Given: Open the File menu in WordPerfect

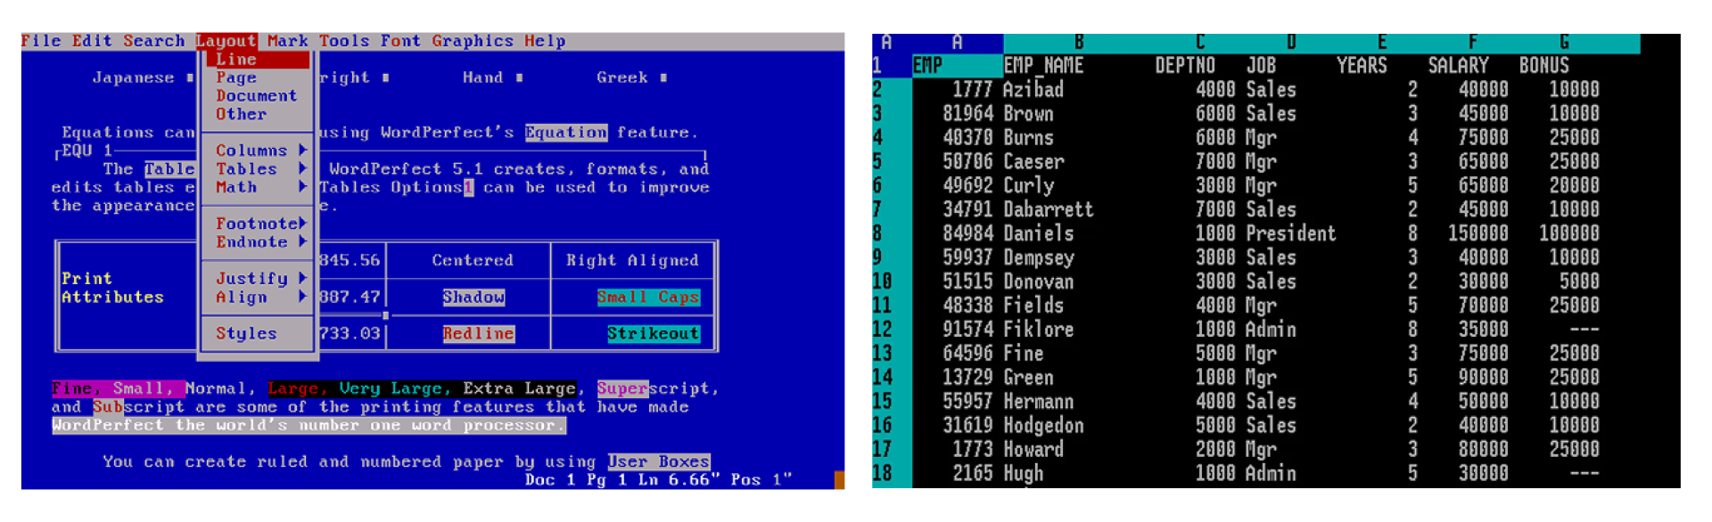Looking at the screenshot, I should point(41,41).
